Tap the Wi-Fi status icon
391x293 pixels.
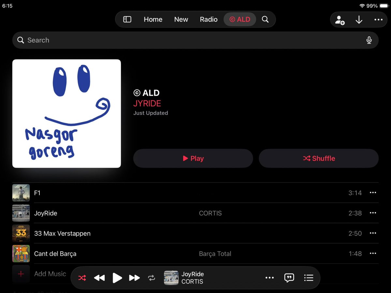tap(362, 6)
